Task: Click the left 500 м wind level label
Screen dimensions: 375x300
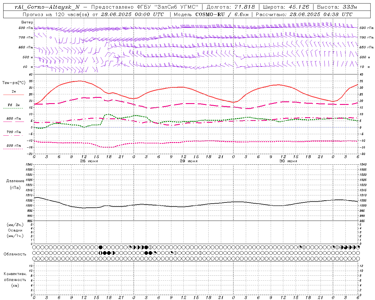Action: click(x=28, y=57)
